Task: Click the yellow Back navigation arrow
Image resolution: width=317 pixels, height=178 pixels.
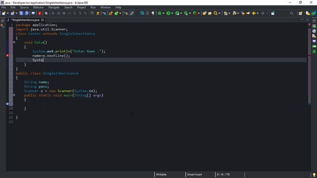Action: pos(254,13)
